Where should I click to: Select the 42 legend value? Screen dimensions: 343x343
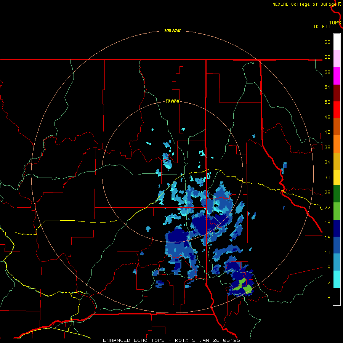click(x=327, y=132)
